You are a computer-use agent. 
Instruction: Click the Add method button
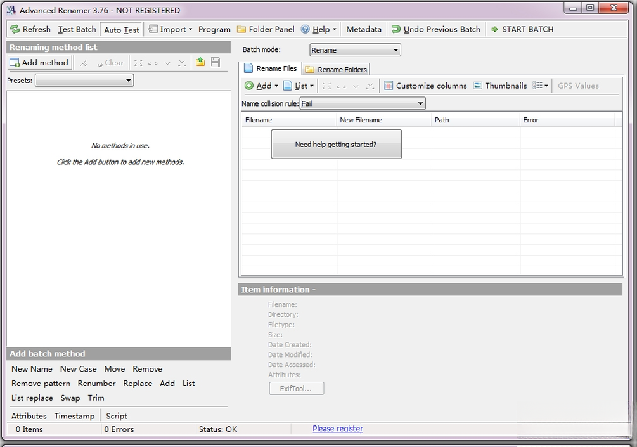pos(39,63)
